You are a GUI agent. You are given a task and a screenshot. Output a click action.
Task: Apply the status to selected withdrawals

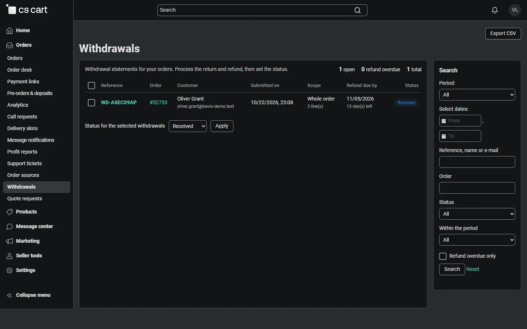(222, 126)
